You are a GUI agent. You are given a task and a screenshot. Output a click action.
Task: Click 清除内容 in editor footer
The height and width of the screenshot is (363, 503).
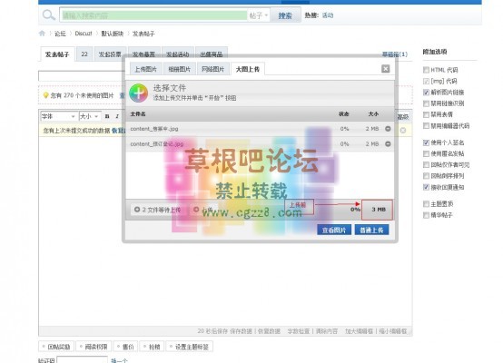click(326, 331)
